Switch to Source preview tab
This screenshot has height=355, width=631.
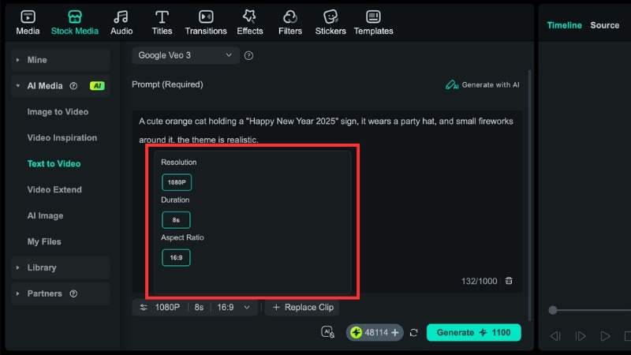point(604,25)
